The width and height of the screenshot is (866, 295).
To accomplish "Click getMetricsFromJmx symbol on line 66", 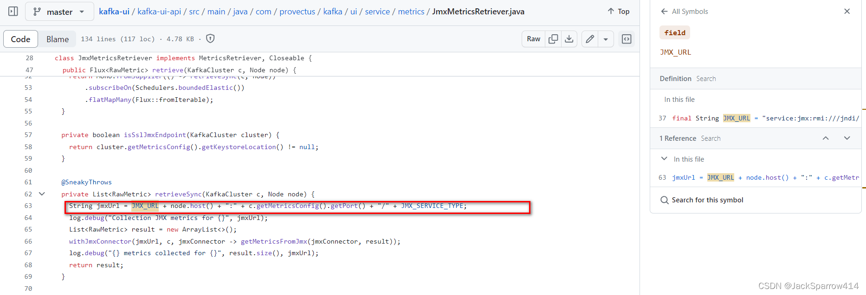I will point(274,242).
